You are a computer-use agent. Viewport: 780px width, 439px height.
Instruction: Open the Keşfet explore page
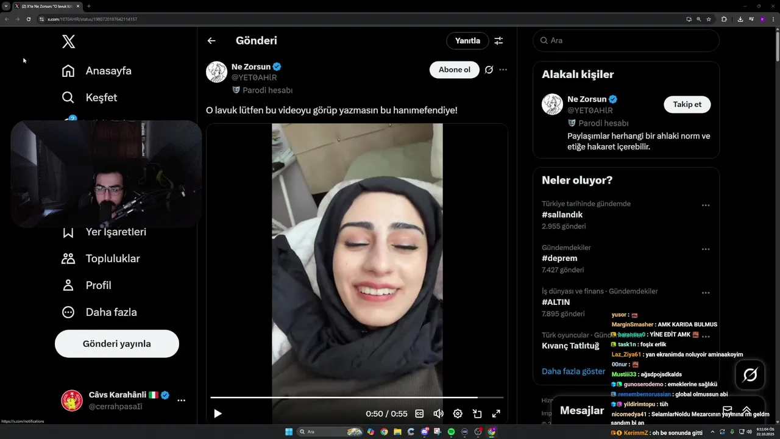coord(90,98)
